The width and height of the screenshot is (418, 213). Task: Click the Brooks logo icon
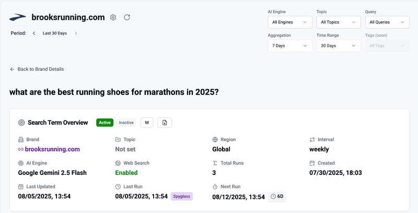click(18, 18)
